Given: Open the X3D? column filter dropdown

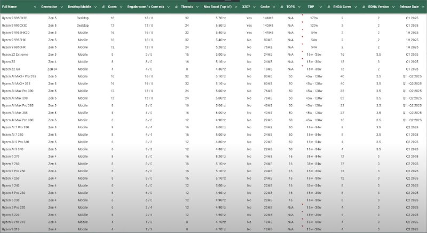Looking at the screenshot, I should coord(254,7).
